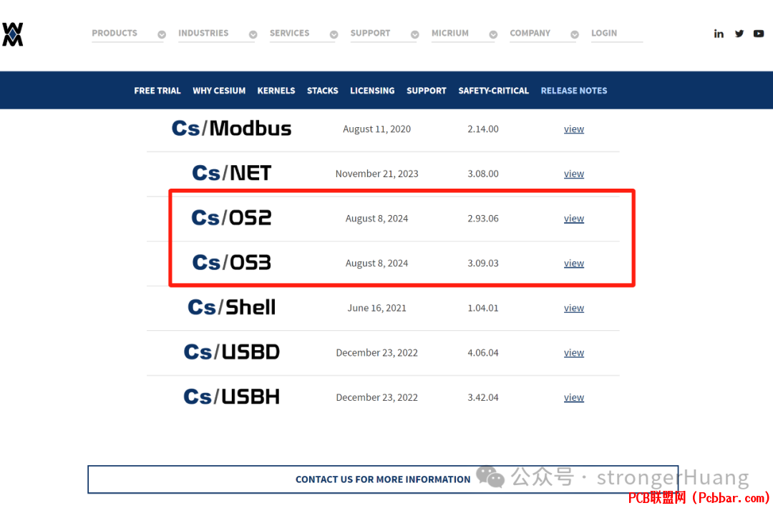Open the Services menu
773x508 pixels.
pos(289,33)
